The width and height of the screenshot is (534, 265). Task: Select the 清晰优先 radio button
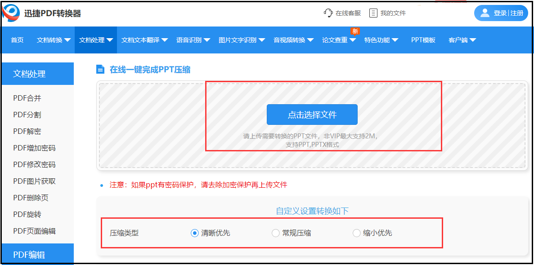194,233
